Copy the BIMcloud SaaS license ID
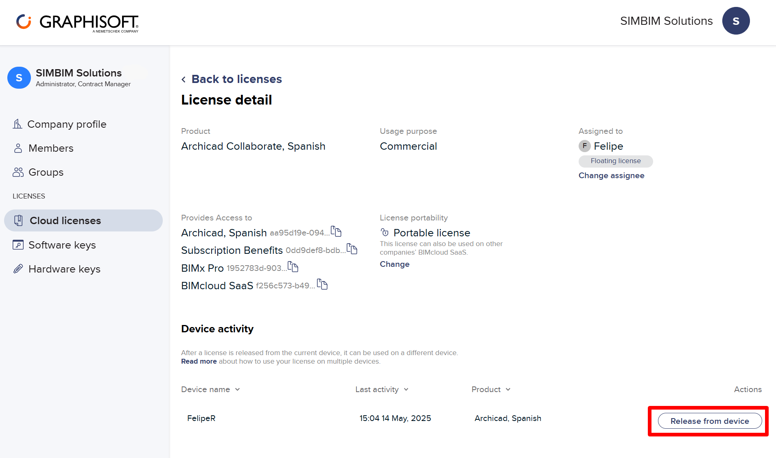Viewport: 776px width, 458px height. tap(322, 285)
